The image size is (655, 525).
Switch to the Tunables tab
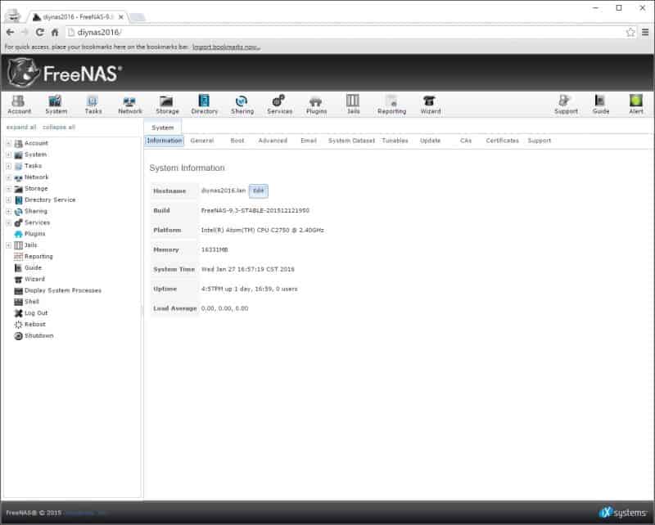395,141
